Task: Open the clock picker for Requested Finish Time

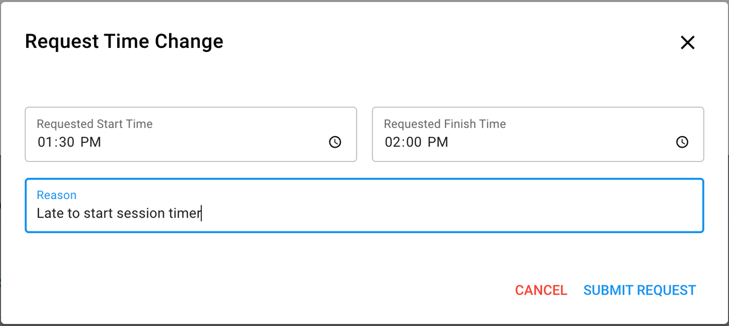Action: pyautogui.click(x=682, y=142)
